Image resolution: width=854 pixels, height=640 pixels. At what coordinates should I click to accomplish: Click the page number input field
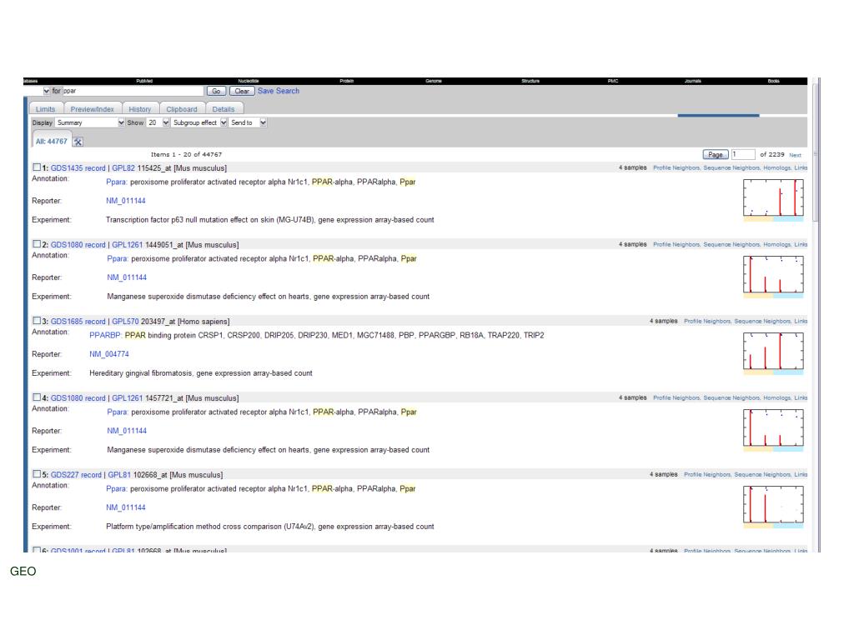743,154
